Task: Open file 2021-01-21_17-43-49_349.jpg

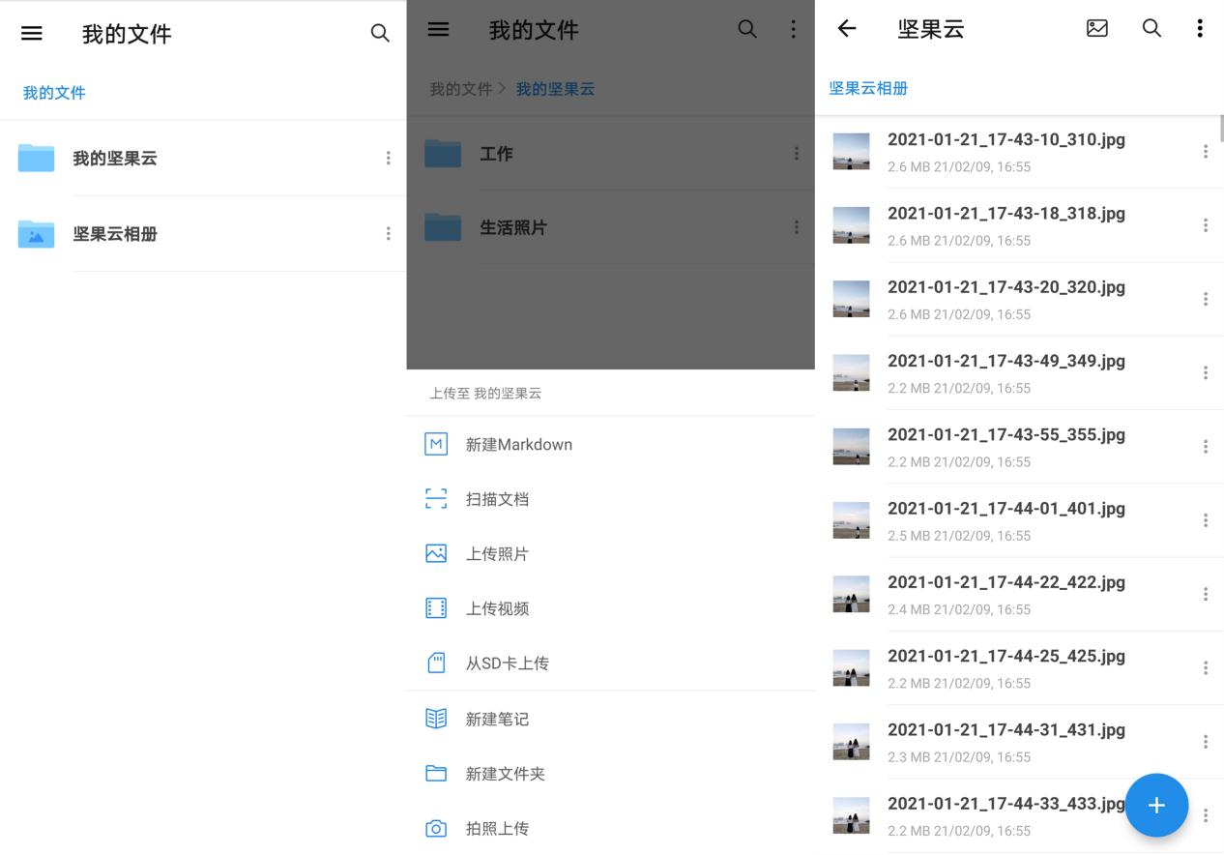Action: click(1019, 372)
